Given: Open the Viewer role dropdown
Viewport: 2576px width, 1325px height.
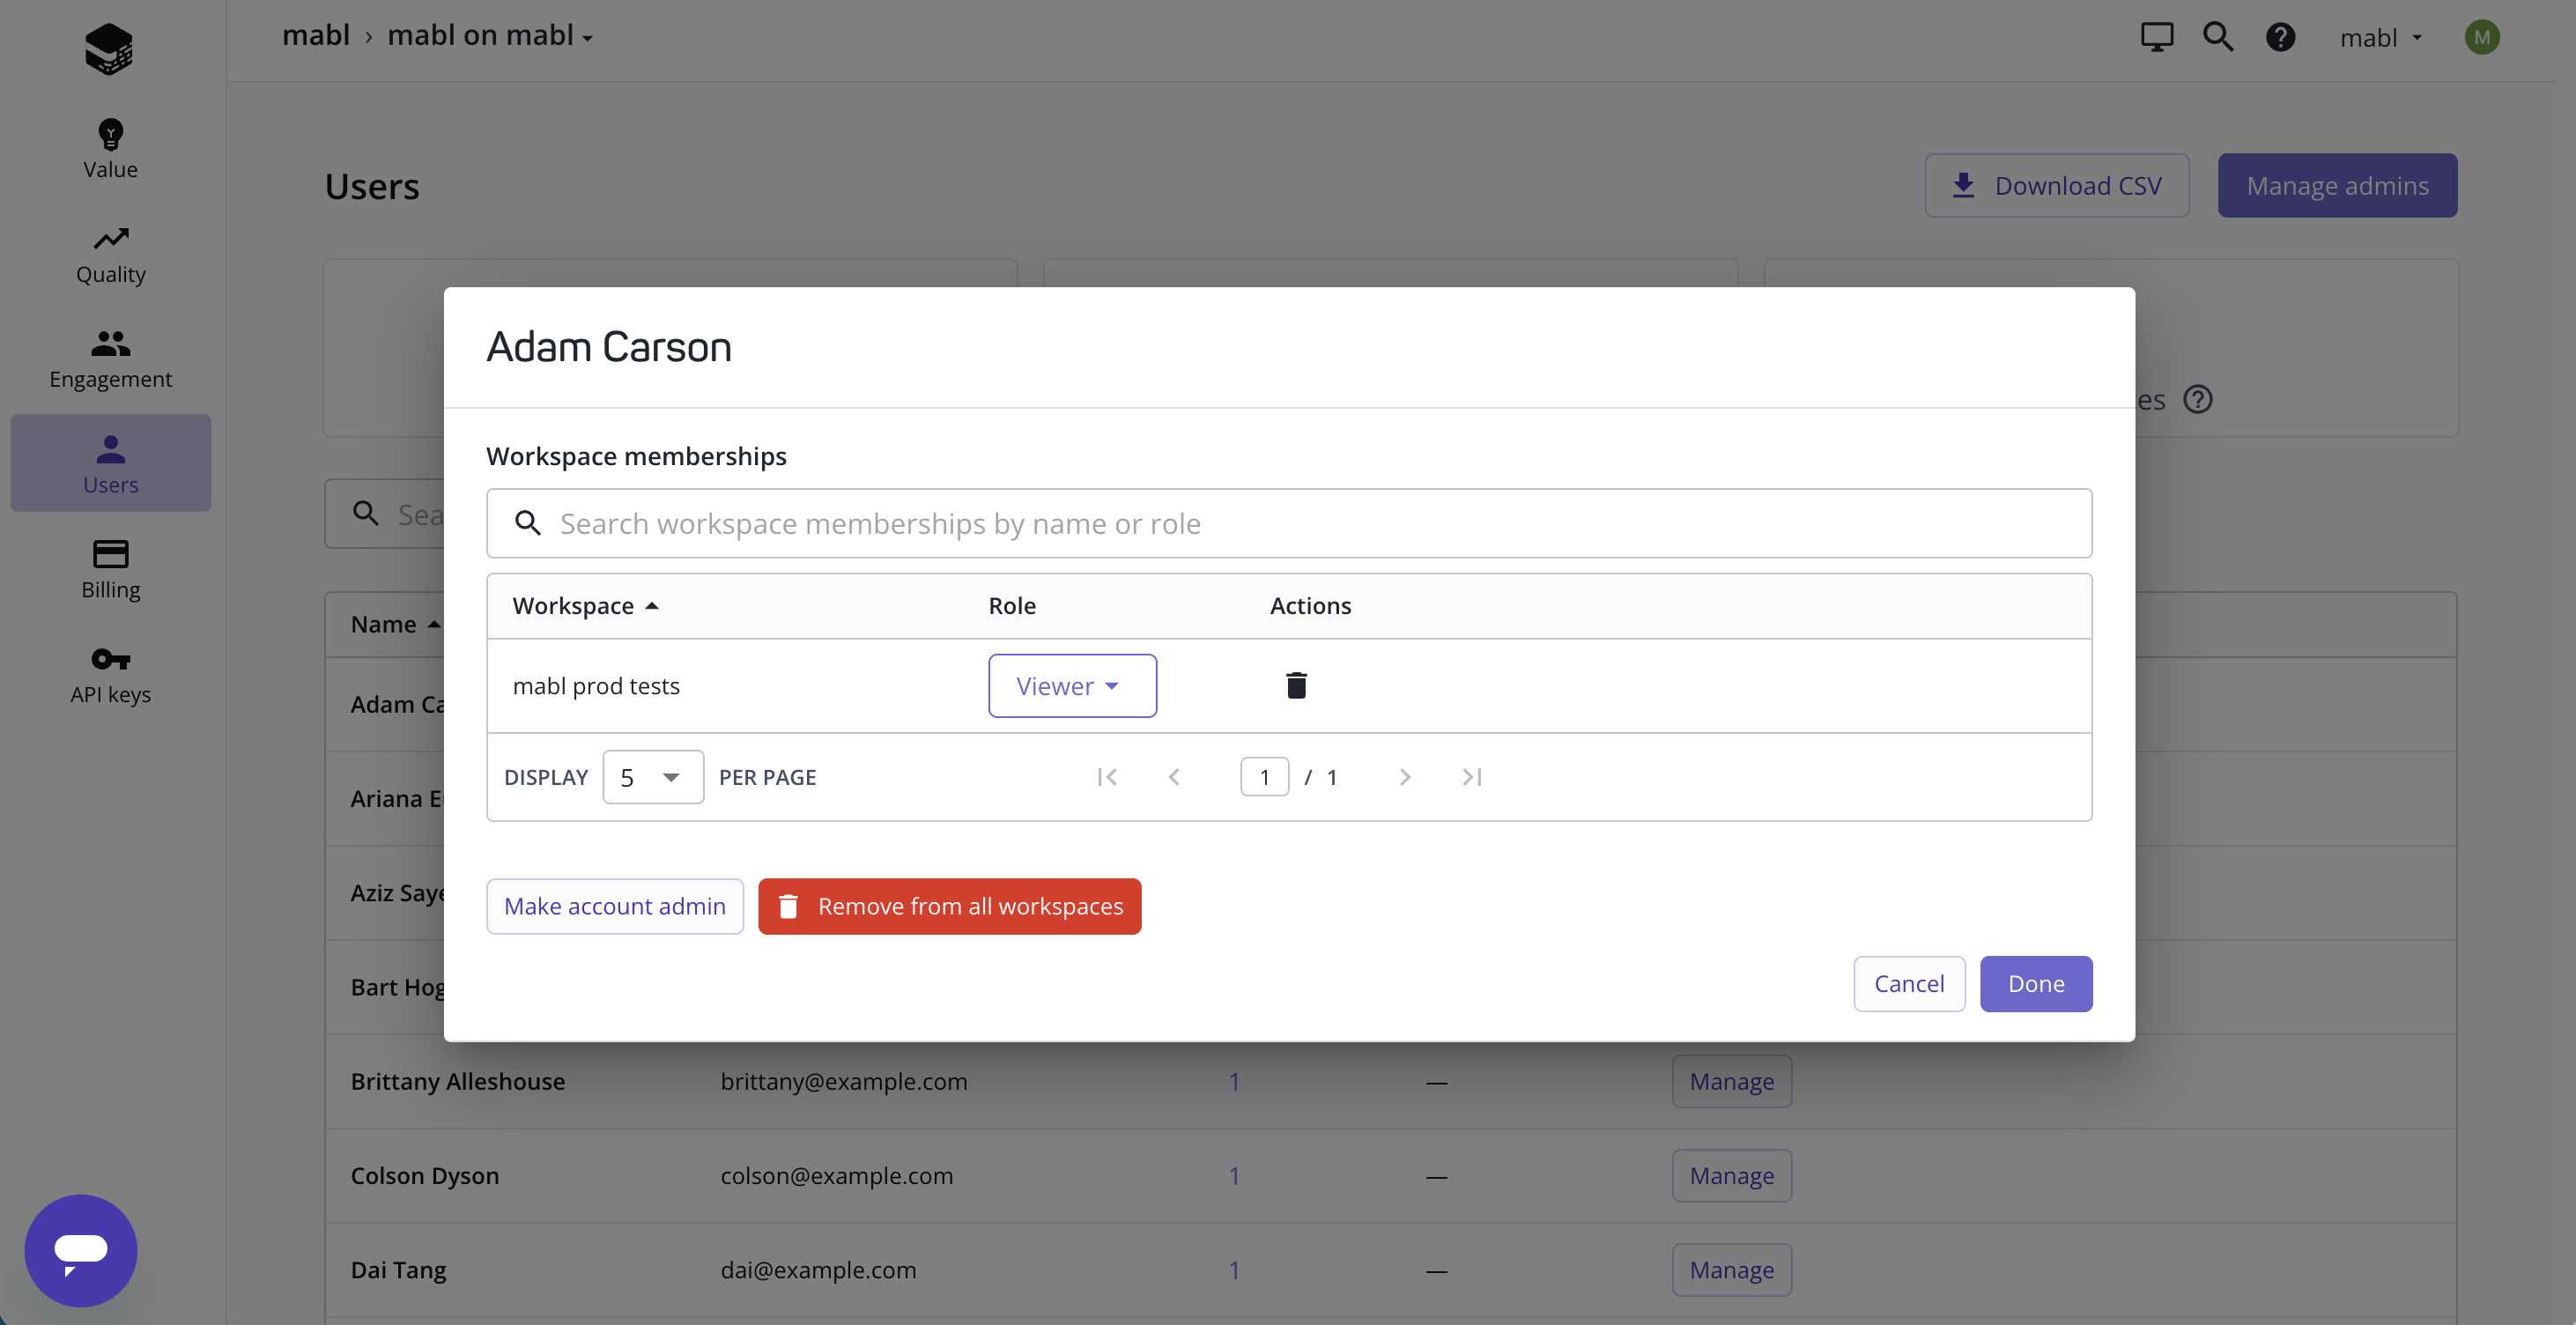Looking at the screenshot, I should (x=1072, y=685).
